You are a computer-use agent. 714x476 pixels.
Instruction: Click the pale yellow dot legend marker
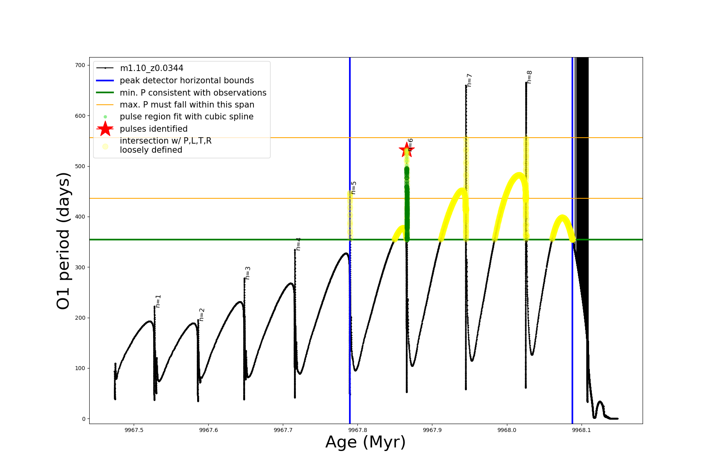tap(105, 146)
